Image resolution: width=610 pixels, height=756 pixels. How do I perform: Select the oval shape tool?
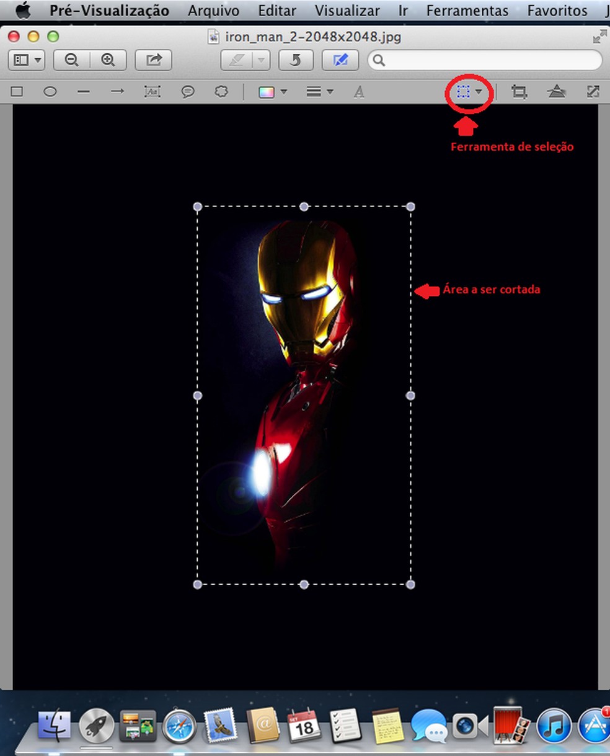point(50,92)
